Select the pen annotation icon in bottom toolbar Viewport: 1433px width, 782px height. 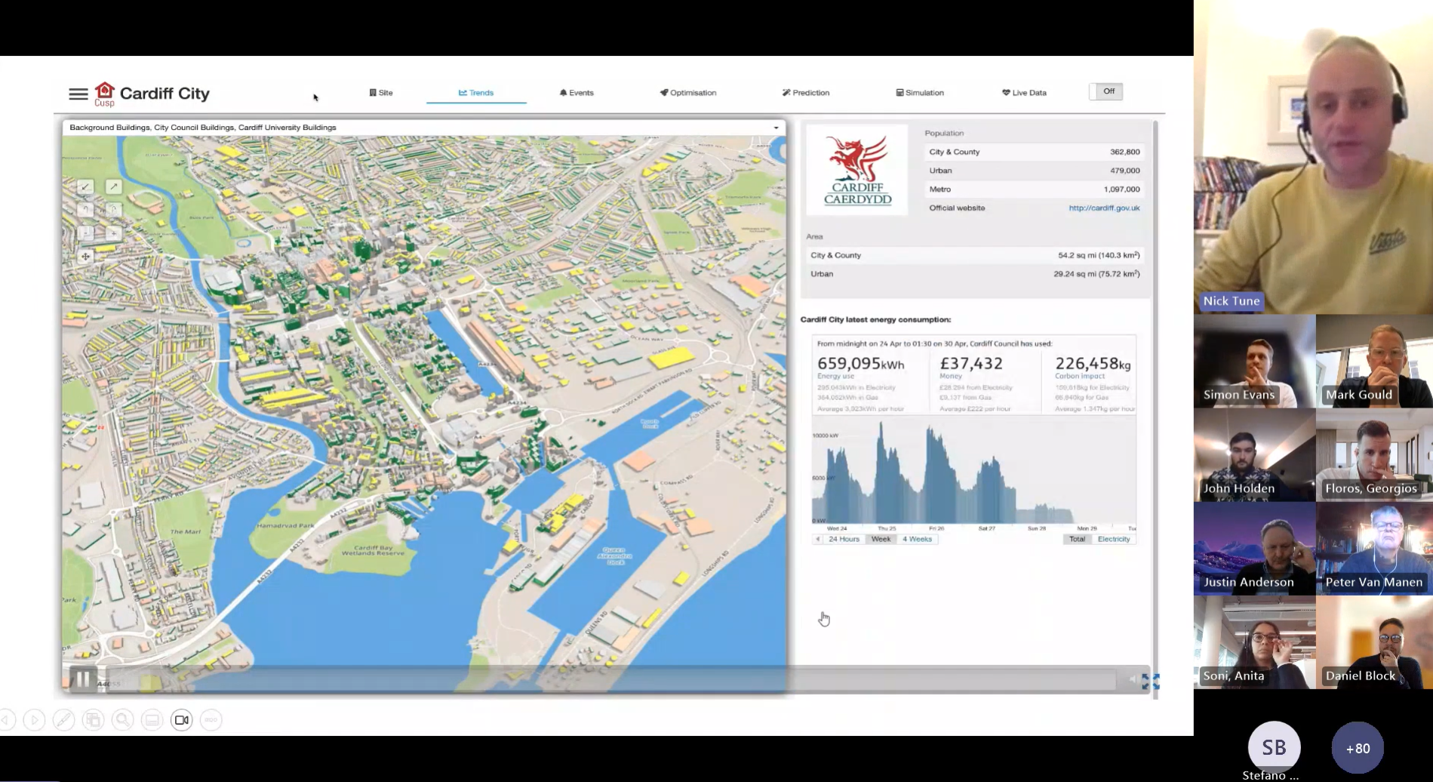[63, 720]
